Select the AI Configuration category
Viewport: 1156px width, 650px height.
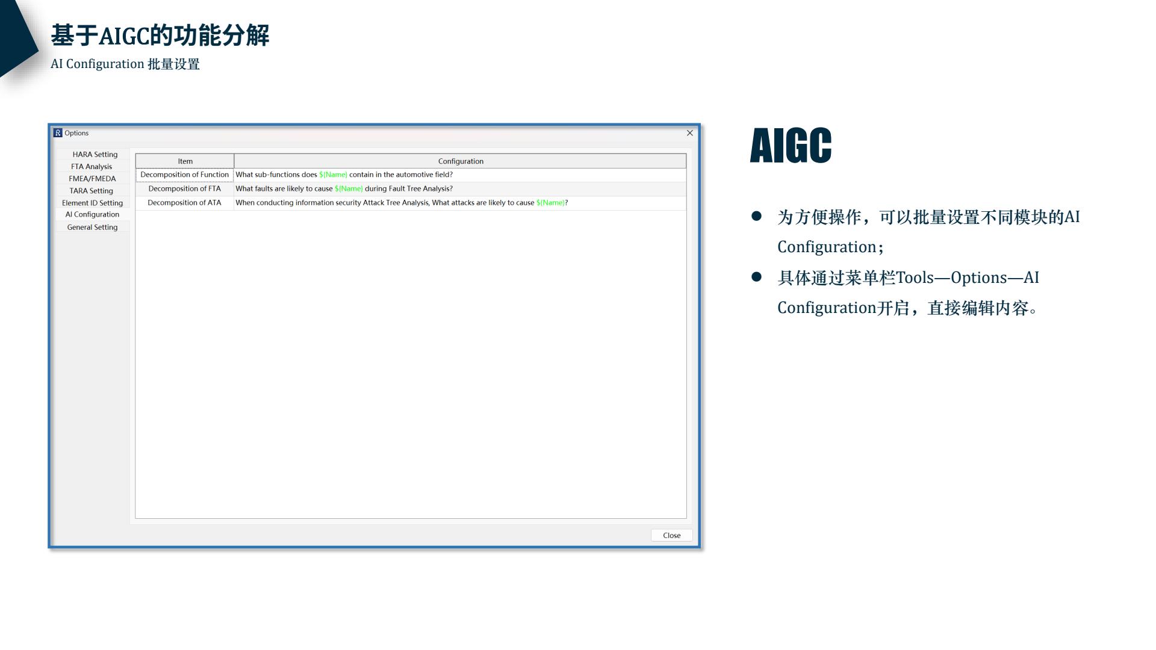click(92, 215)
